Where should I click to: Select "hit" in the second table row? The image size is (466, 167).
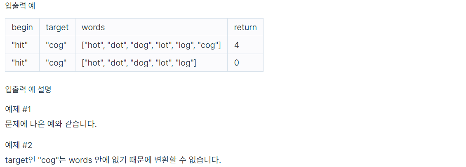click(x=20, y=63)
